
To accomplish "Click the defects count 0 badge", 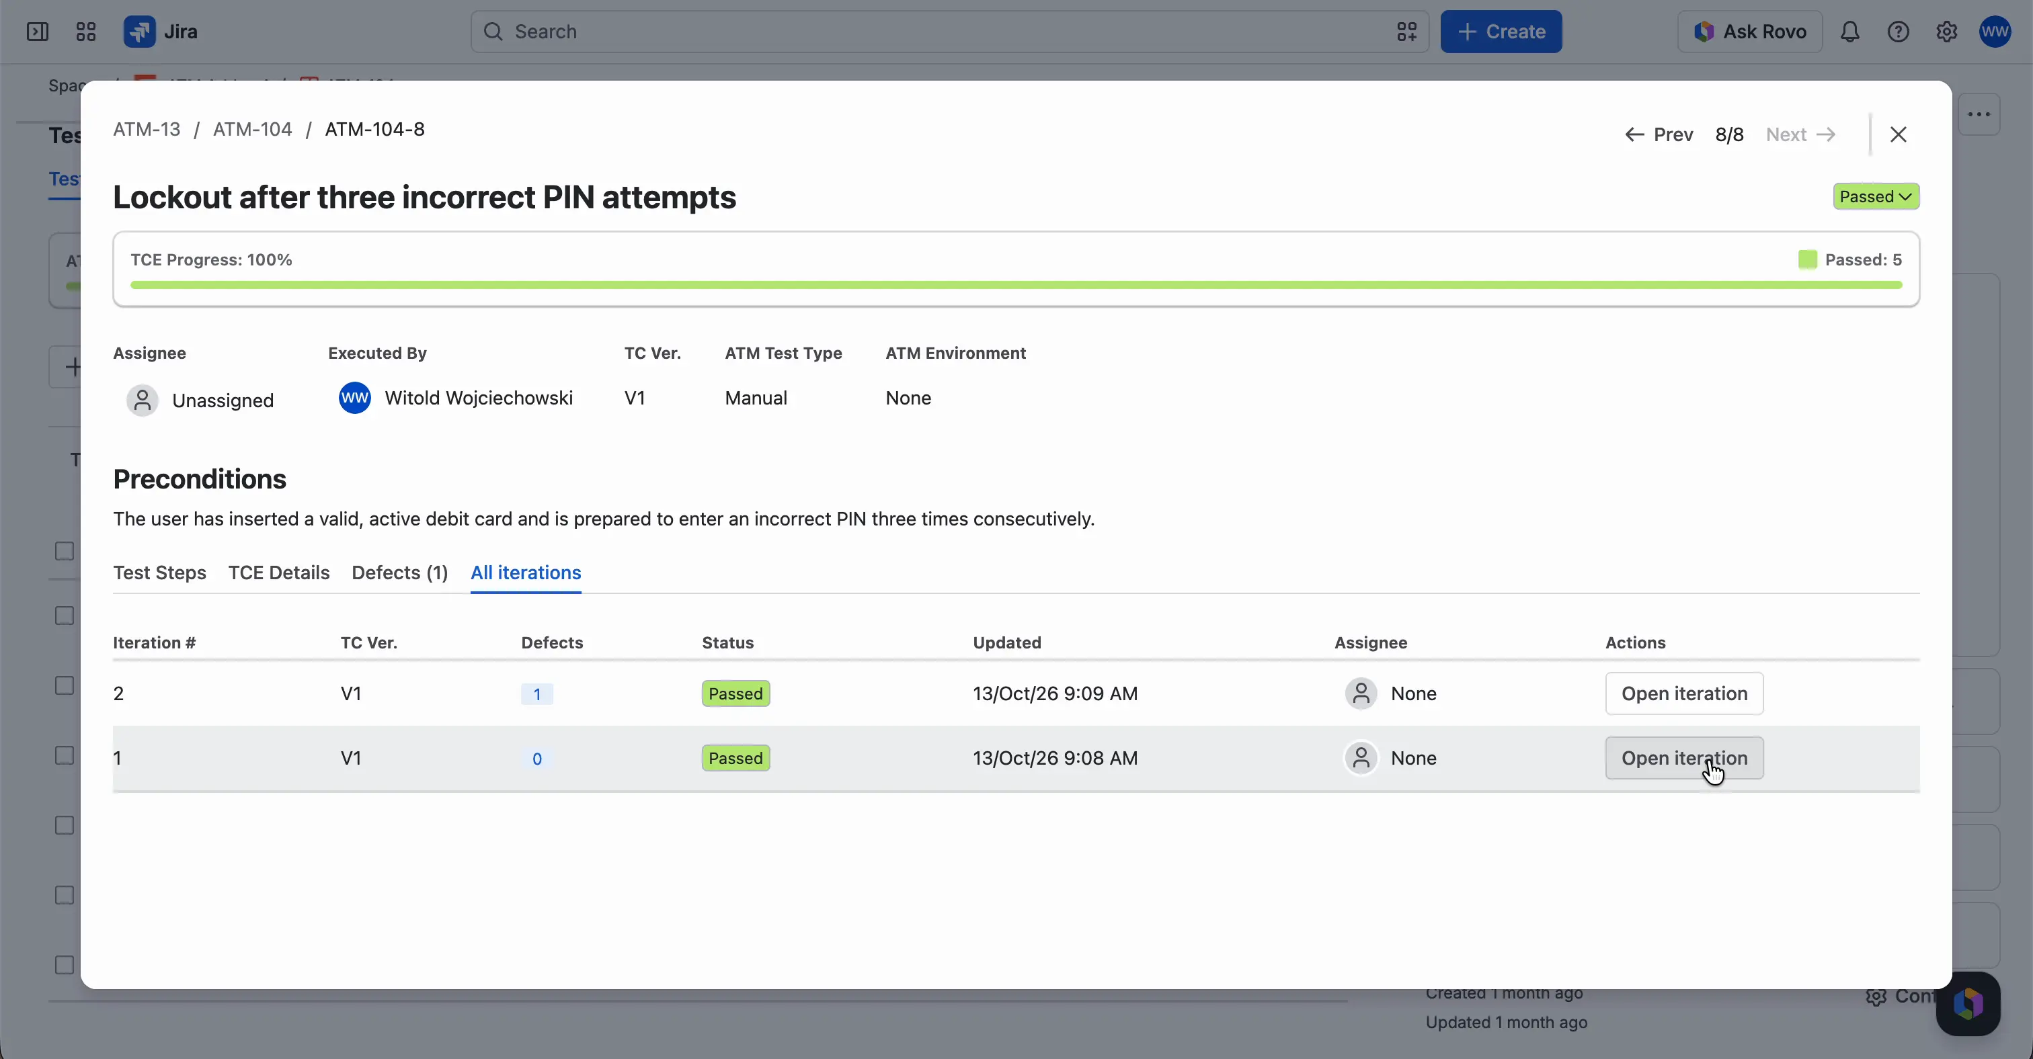I will pos(536,759).
